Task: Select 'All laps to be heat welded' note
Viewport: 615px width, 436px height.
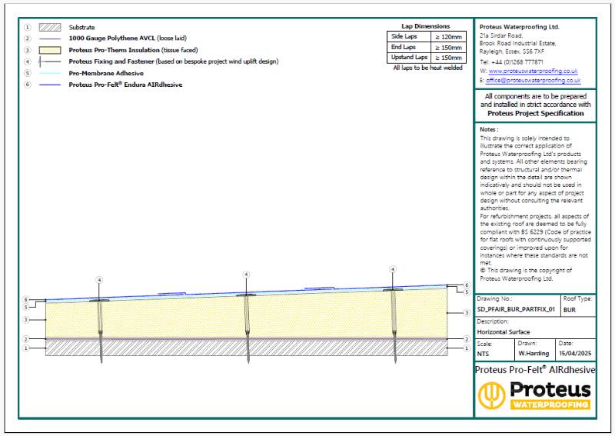Action: click(427, 68)
